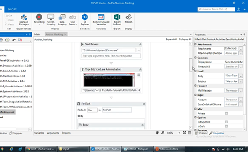This screenshot has width=248, height=152.
Task: Click the Universal Search box
Action: [x=216, y=9]
